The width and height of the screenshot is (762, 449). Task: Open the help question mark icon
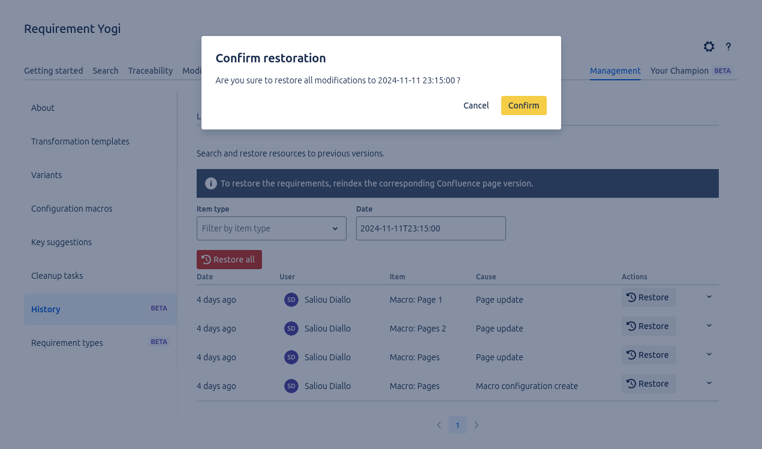click(728, 47)
